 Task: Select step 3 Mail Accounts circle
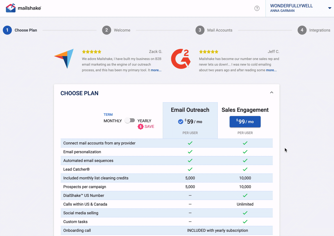tap(200, 30)
